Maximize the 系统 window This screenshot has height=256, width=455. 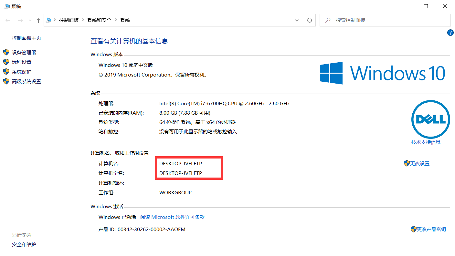pyautogui.click(x=426, y=6)
